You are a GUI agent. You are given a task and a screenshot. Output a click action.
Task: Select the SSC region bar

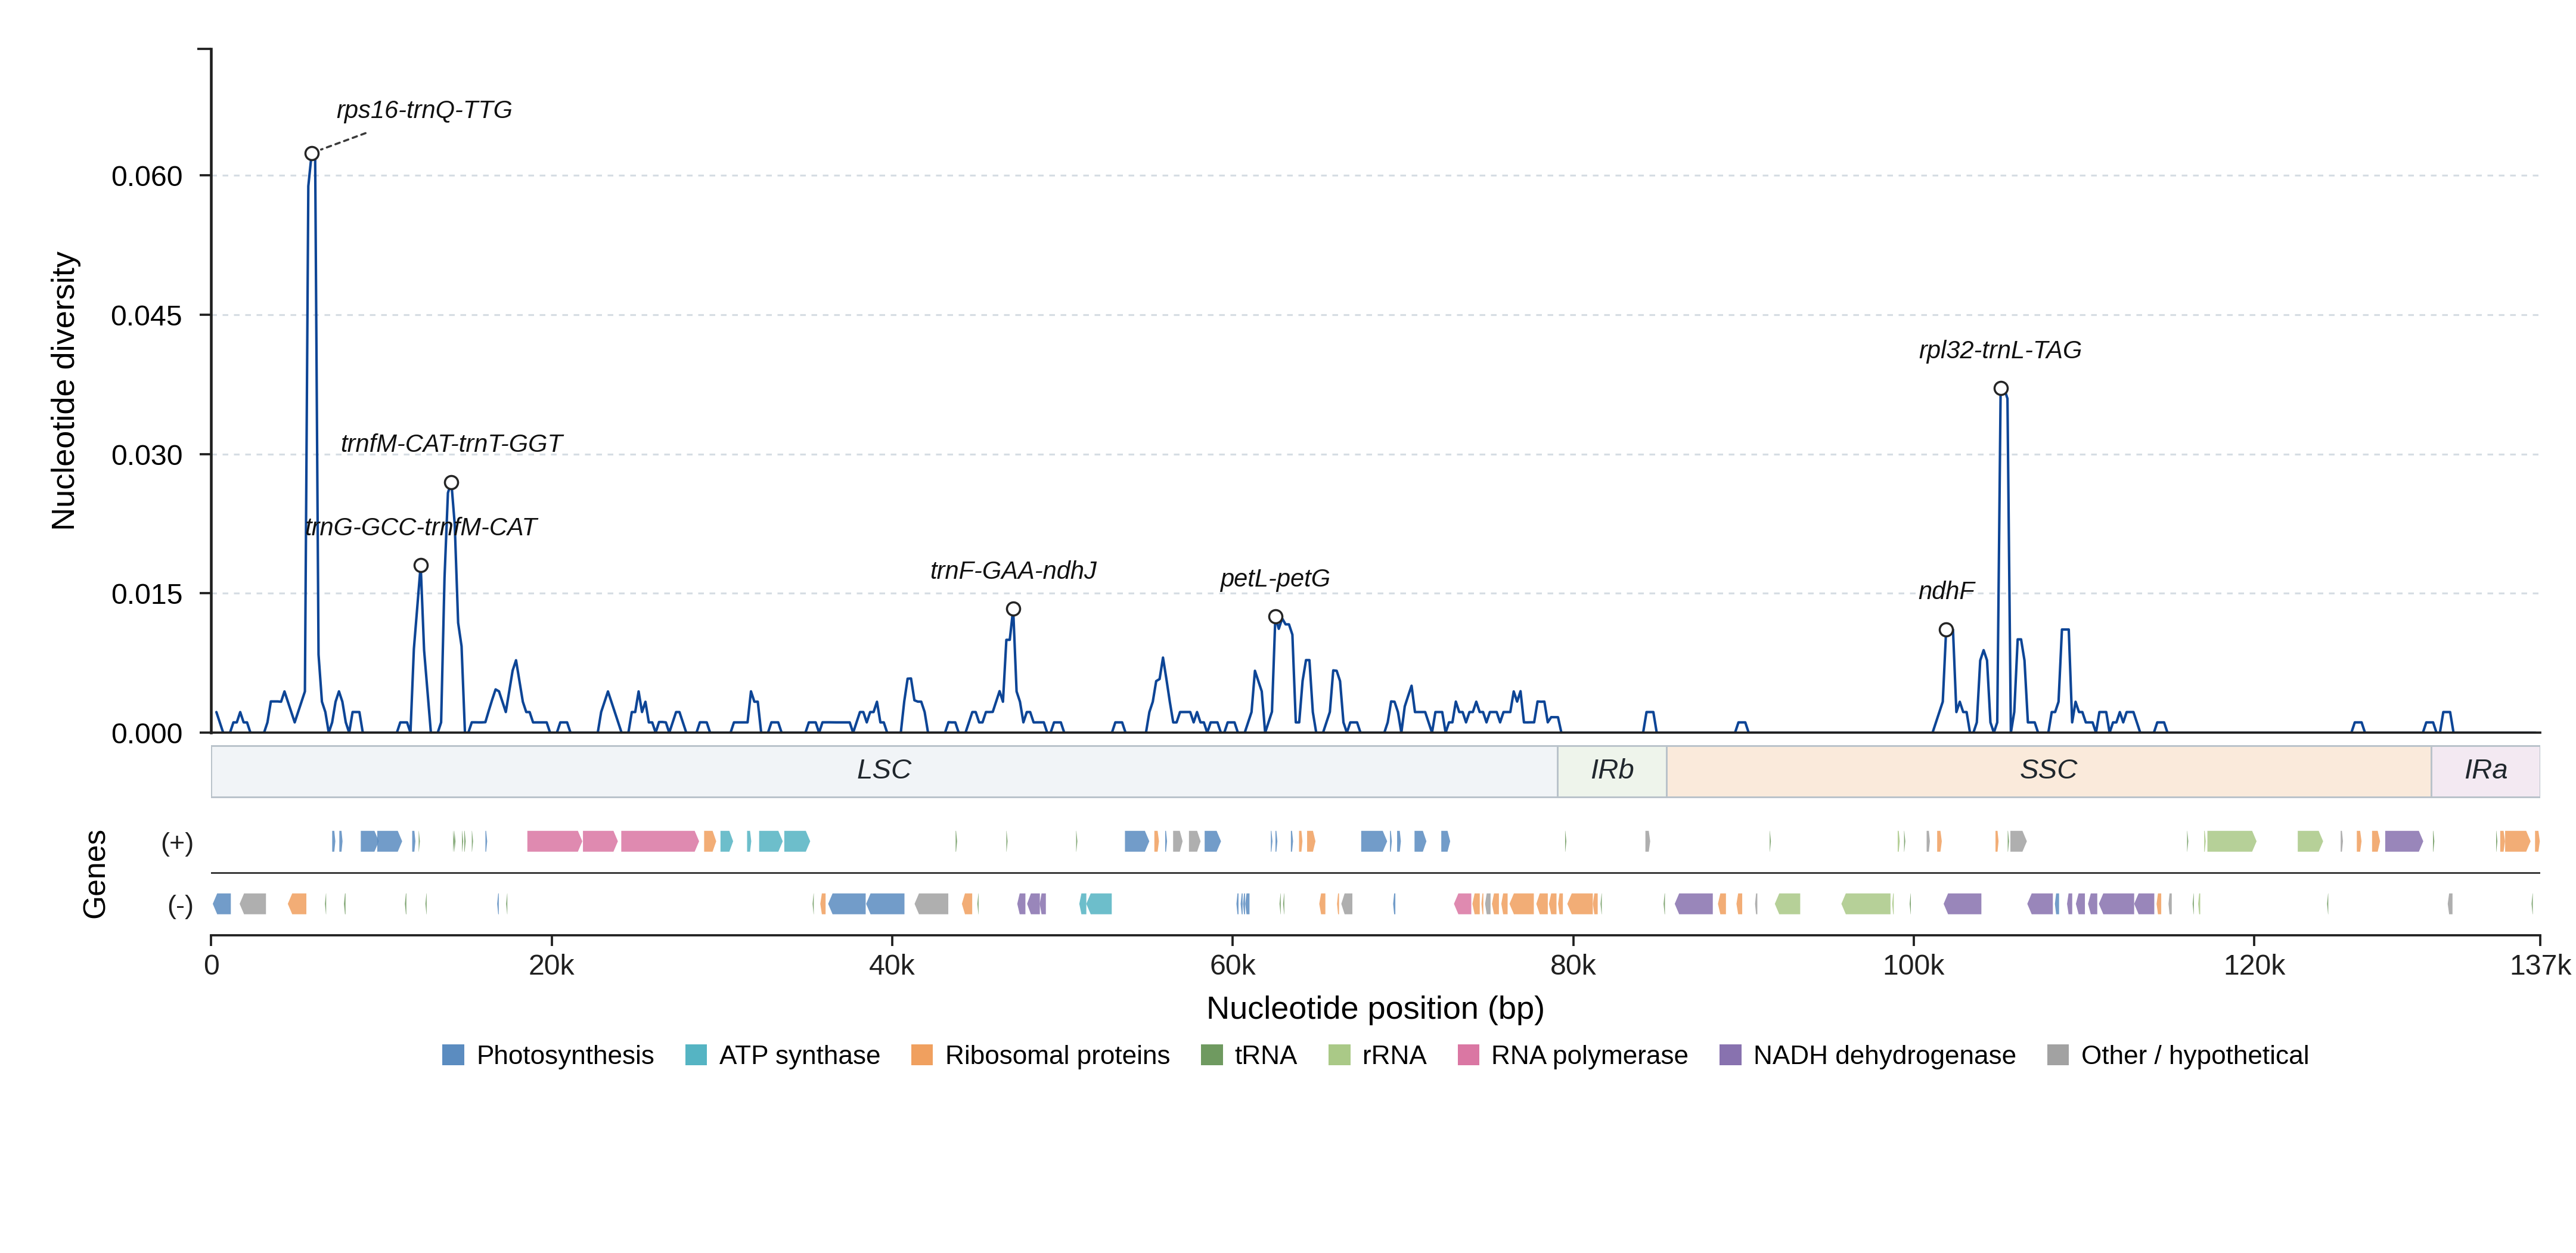click(x=2049, y=771)
